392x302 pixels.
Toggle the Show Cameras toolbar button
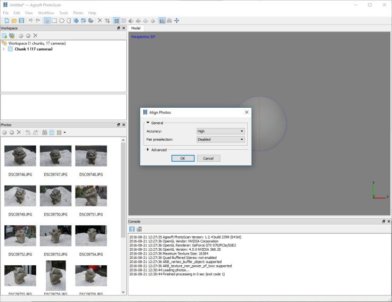point(162,20)
